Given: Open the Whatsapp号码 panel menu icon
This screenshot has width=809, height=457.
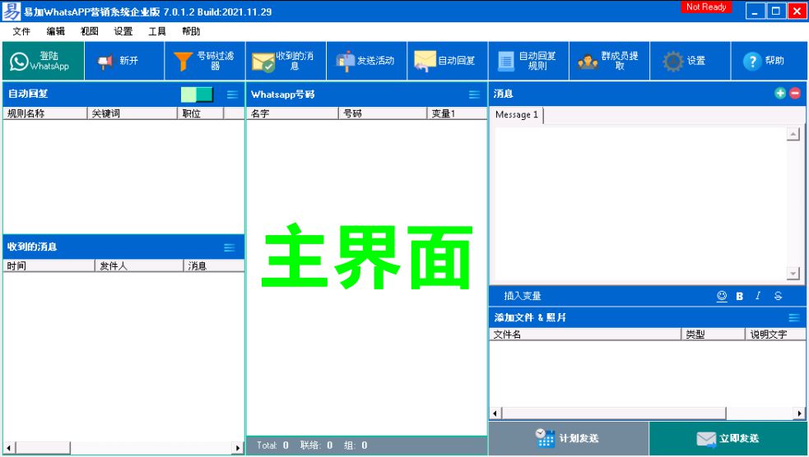Looking at the screenshot, I should click(474, 95).
